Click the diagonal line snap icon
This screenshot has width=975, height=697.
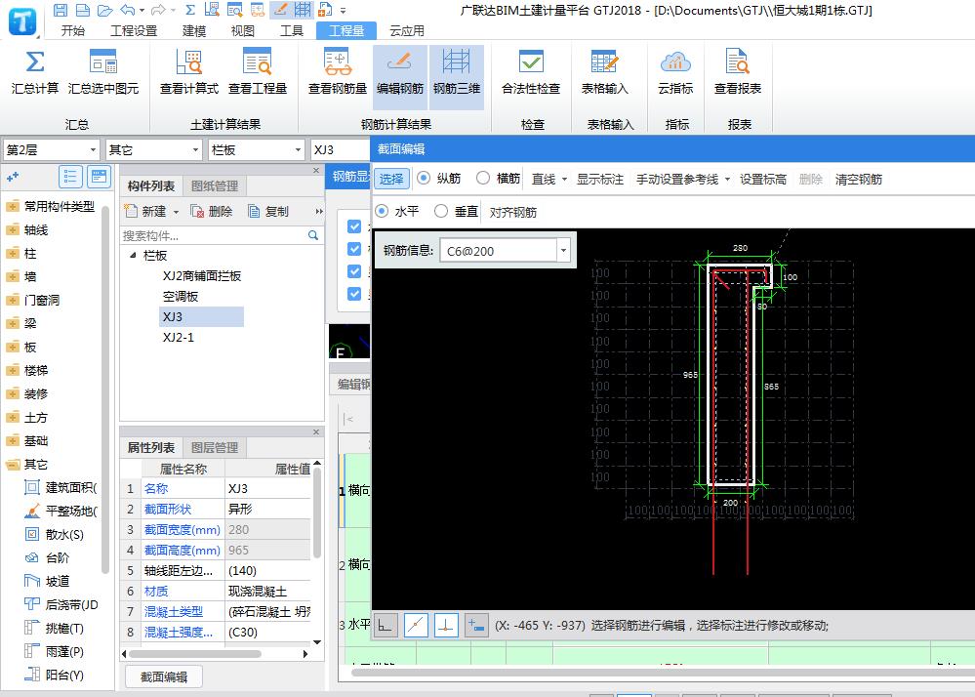click(416, 625)
